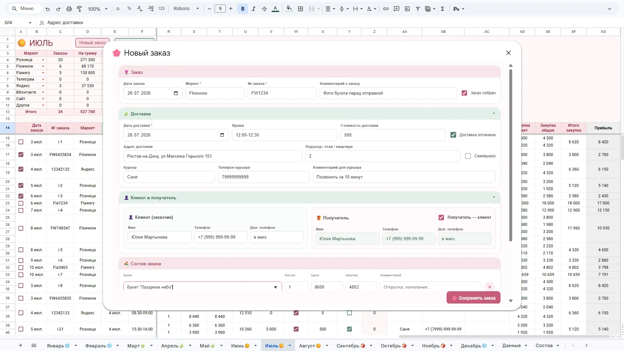Viewport: 624px width, 351px height.
Task: Open fill color picker
Action: (289, 9)
